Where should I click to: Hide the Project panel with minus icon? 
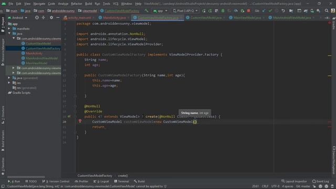coord(58,17)
